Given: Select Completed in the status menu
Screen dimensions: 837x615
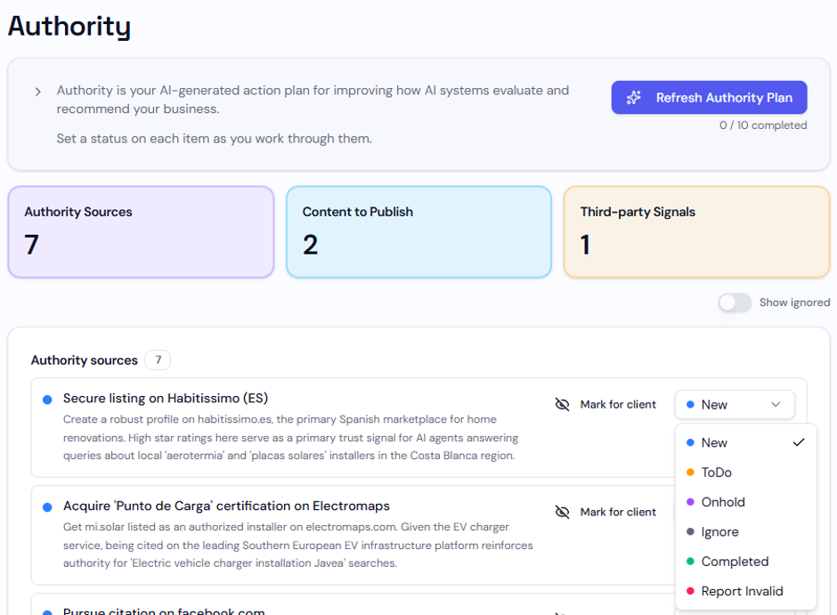Looking at the screenshot, I should (x=745, y=562).
